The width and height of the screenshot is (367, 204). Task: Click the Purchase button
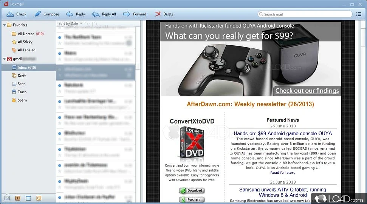click(192, 199)
